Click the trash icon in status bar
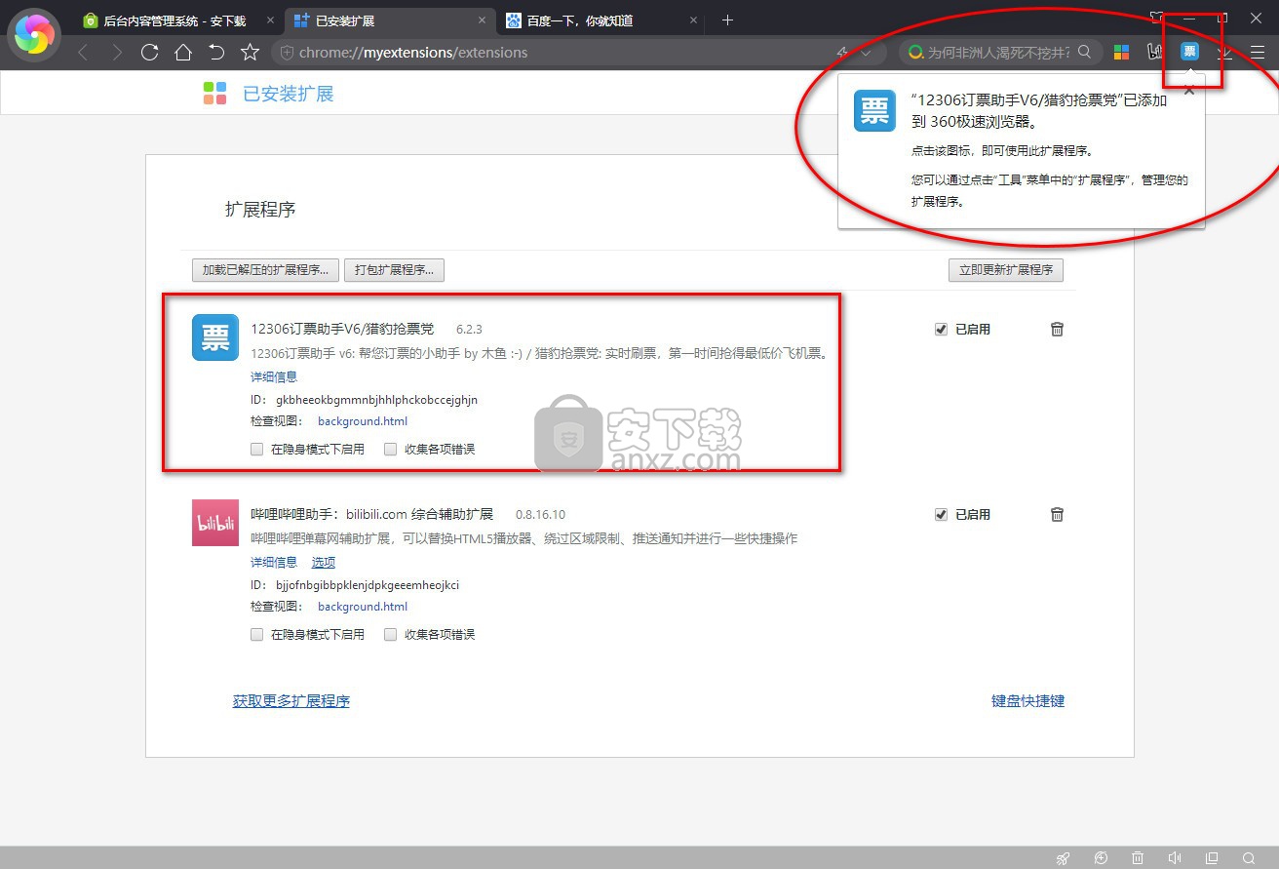This screenshot has width=1279, height=869. (x=1138, y=858)
